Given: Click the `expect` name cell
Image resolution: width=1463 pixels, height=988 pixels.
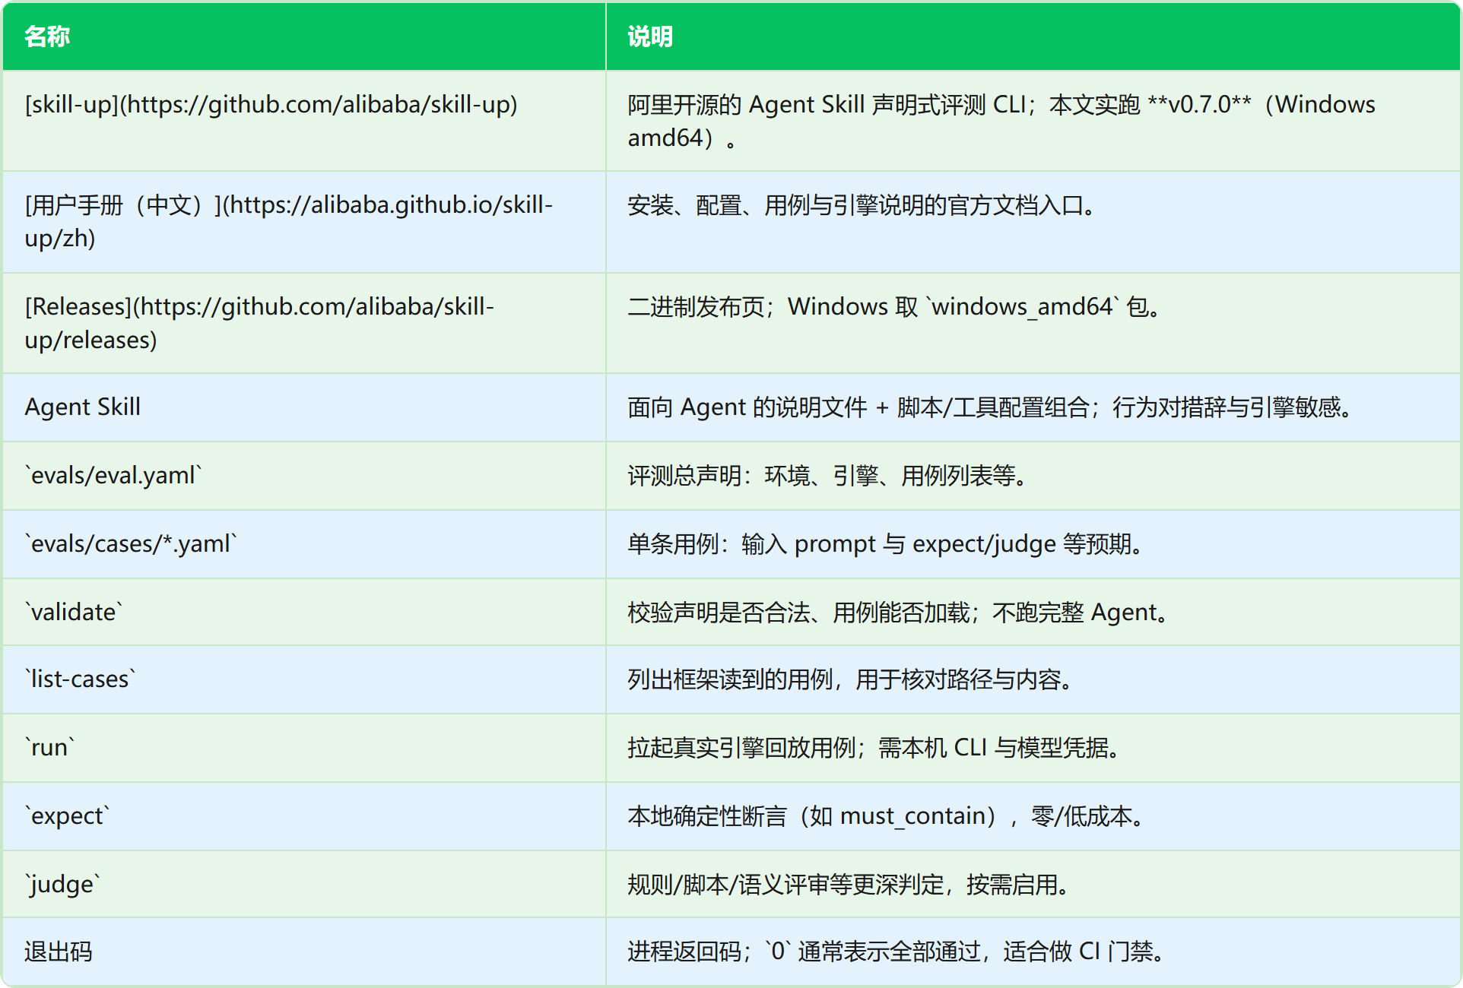Looking at the screenshot, I should [x=304, y=816].
